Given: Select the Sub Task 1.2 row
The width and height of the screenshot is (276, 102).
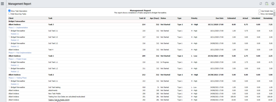Looking at the screenshot, I should tap(140, 68).
